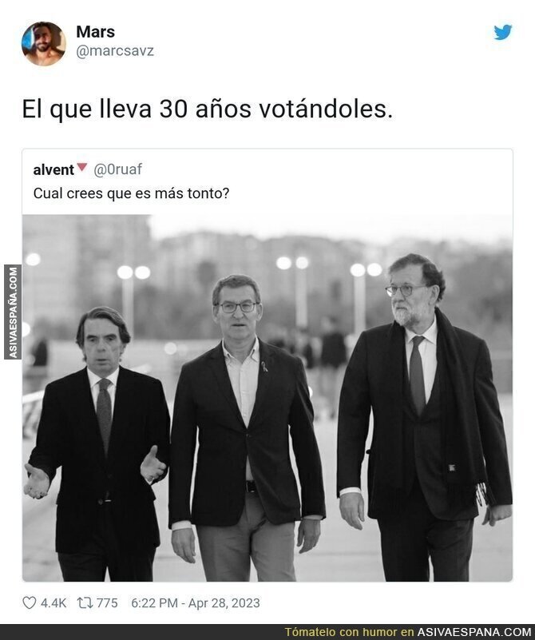
Task: Click the alvent username in quoted tweet
Action: [x=53, y=170]
